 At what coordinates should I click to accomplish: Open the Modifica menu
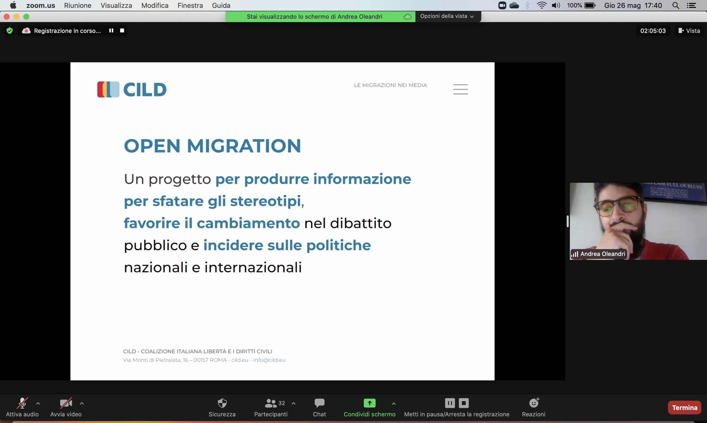(155, 6)
